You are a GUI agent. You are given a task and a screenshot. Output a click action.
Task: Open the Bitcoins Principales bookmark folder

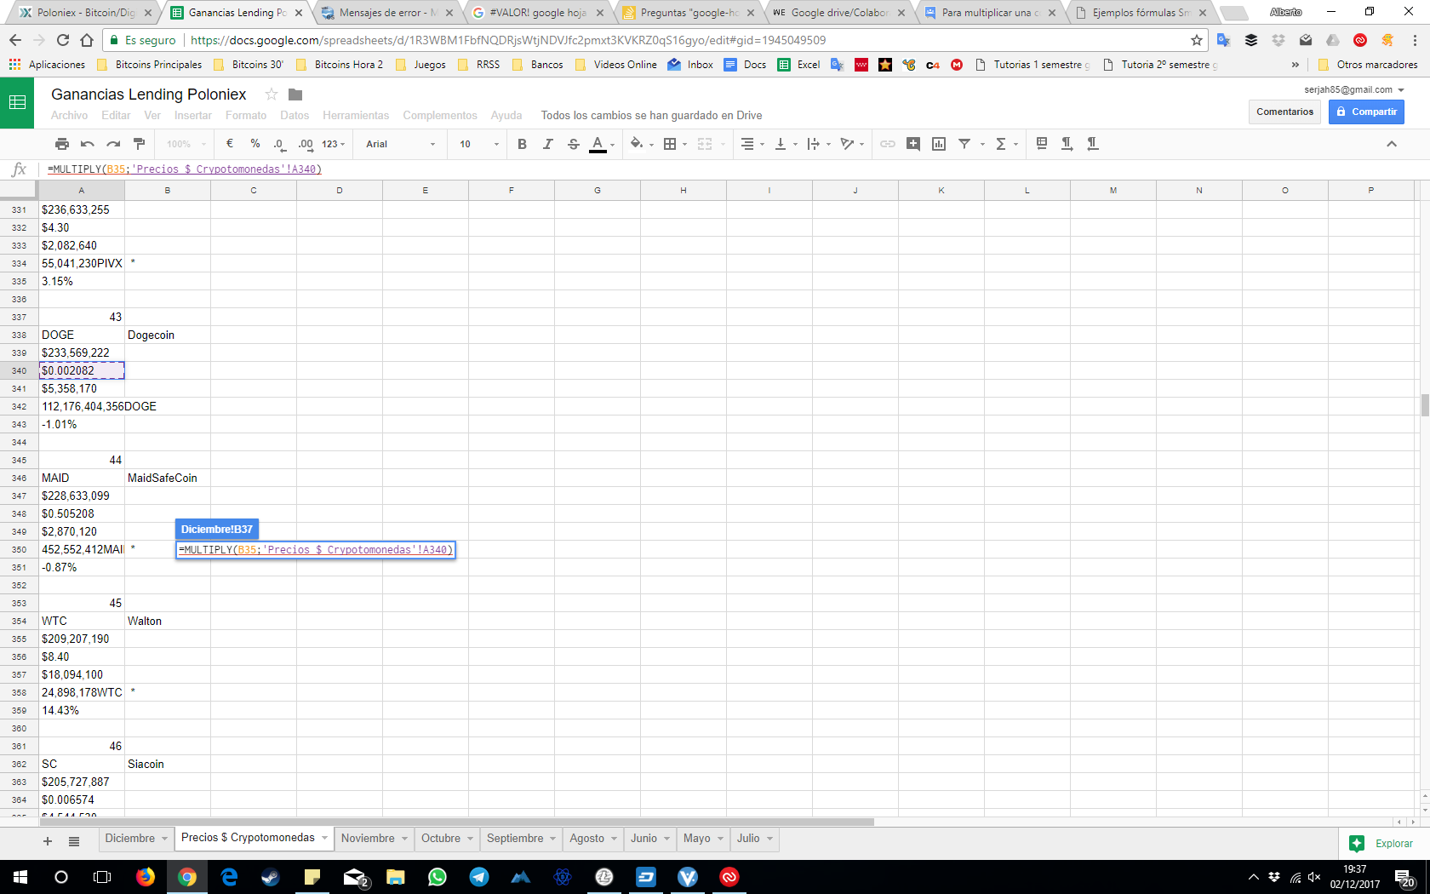[x=150, y=65]
